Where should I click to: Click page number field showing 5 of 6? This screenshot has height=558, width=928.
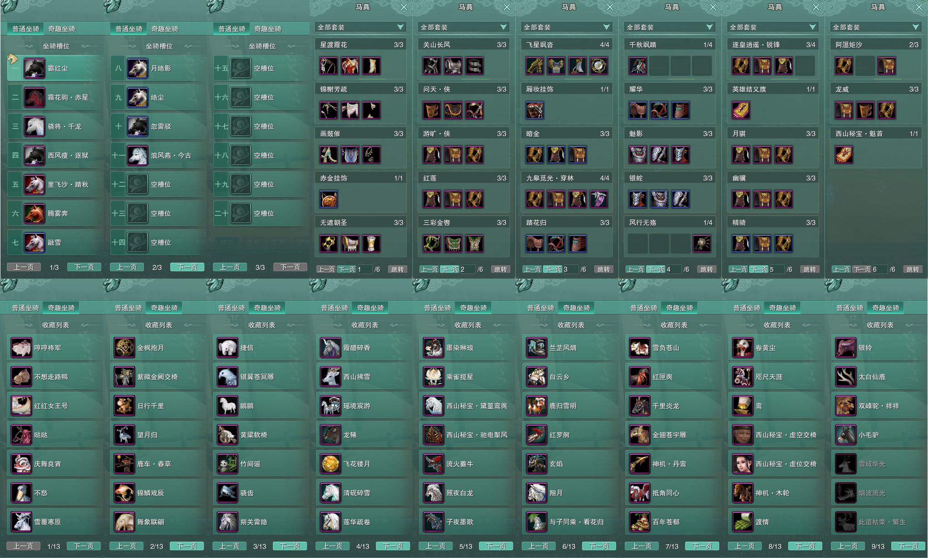coord(777,269)
